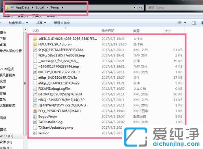Select the FXSAPIDebugLogFile text document icon
This screenshot has width=203, height=149.
[x=35, y=89]
